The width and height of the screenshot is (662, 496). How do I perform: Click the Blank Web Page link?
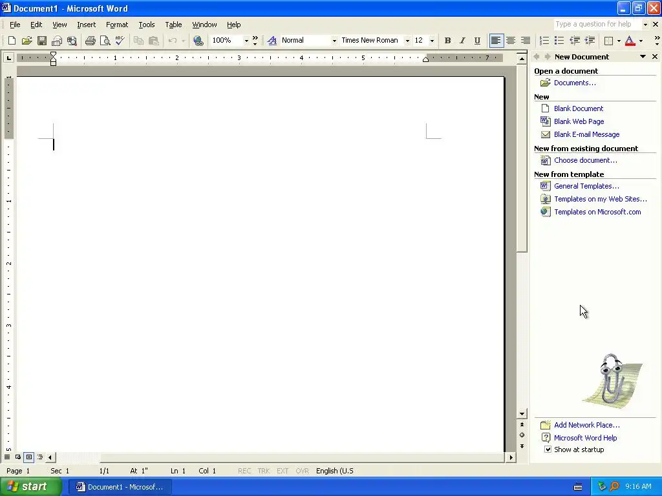(579, 121)
